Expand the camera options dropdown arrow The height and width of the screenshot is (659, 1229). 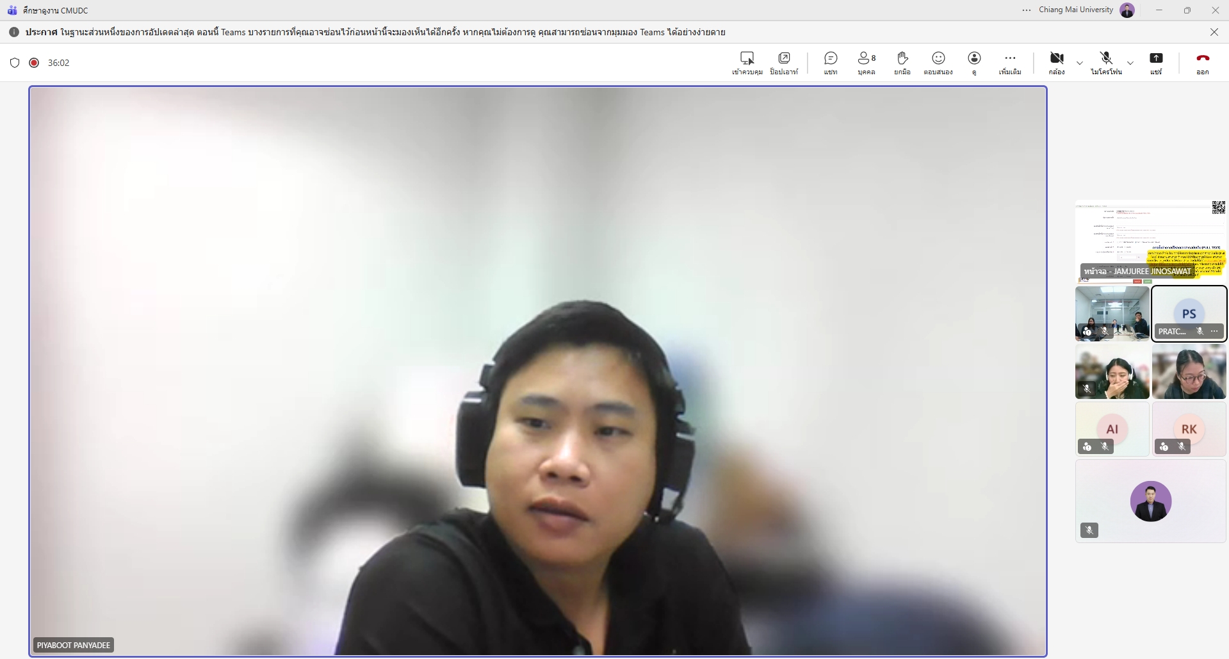coord(1080,63)
